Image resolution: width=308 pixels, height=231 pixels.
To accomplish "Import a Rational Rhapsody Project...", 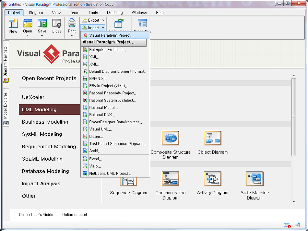I will [115, 93].
